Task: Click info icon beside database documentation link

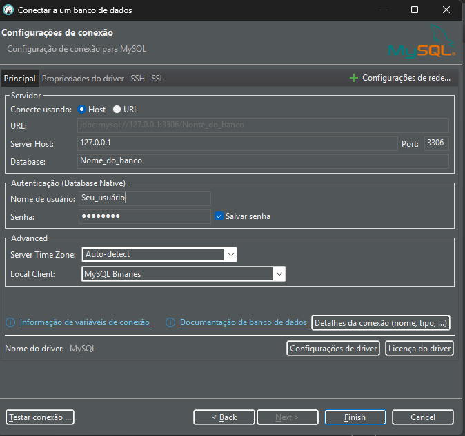Action: click(x=170, y=322)
